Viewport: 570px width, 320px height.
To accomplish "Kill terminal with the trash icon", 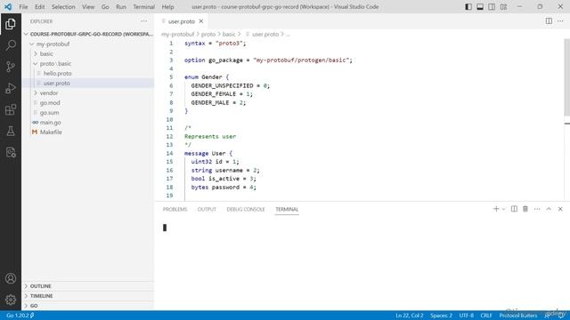I will (x=525, y=209).
